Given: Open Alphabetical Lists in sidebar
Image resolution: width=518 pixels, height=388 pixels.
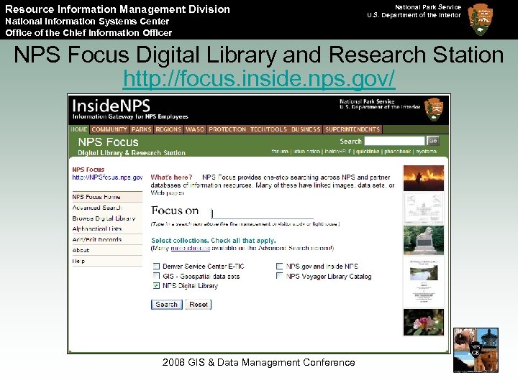Looking at the screenshot, I should 107,229.
